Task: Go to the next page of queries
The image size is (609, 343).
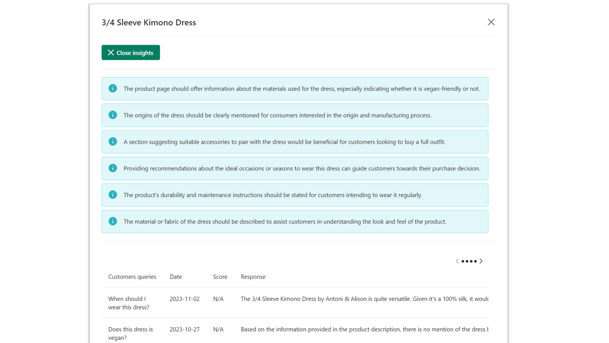Action: [x=481, y=261]
